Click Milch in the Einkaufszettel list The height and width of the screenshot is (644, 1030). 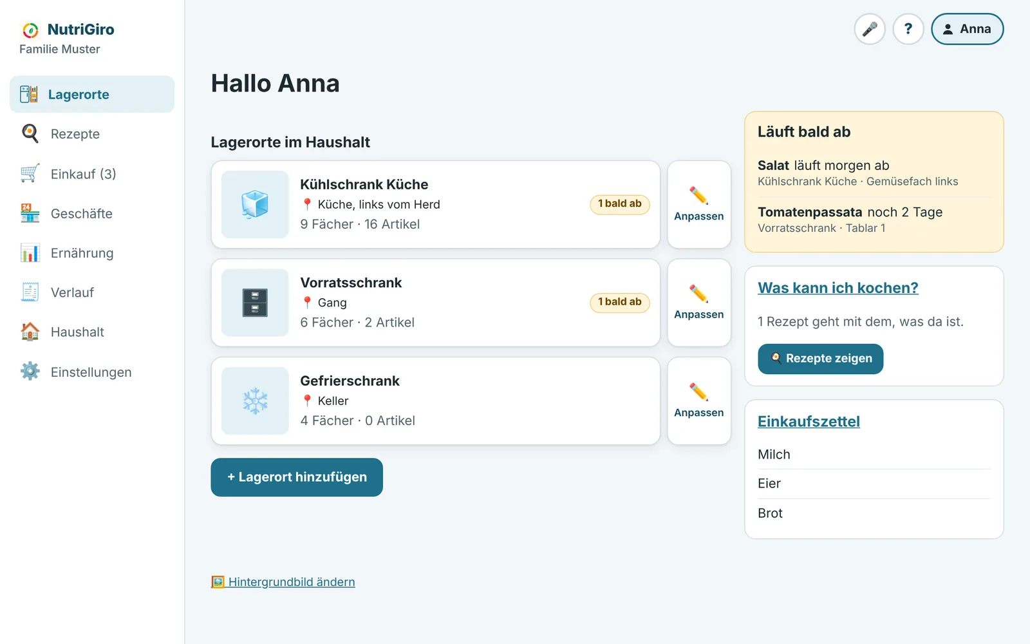[x=874, y=454]
